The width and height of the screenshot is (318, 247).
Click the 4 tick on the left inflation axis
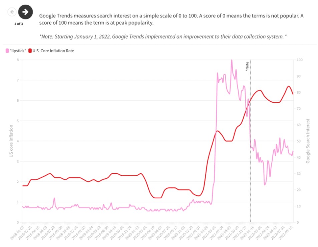pos(18,141)
